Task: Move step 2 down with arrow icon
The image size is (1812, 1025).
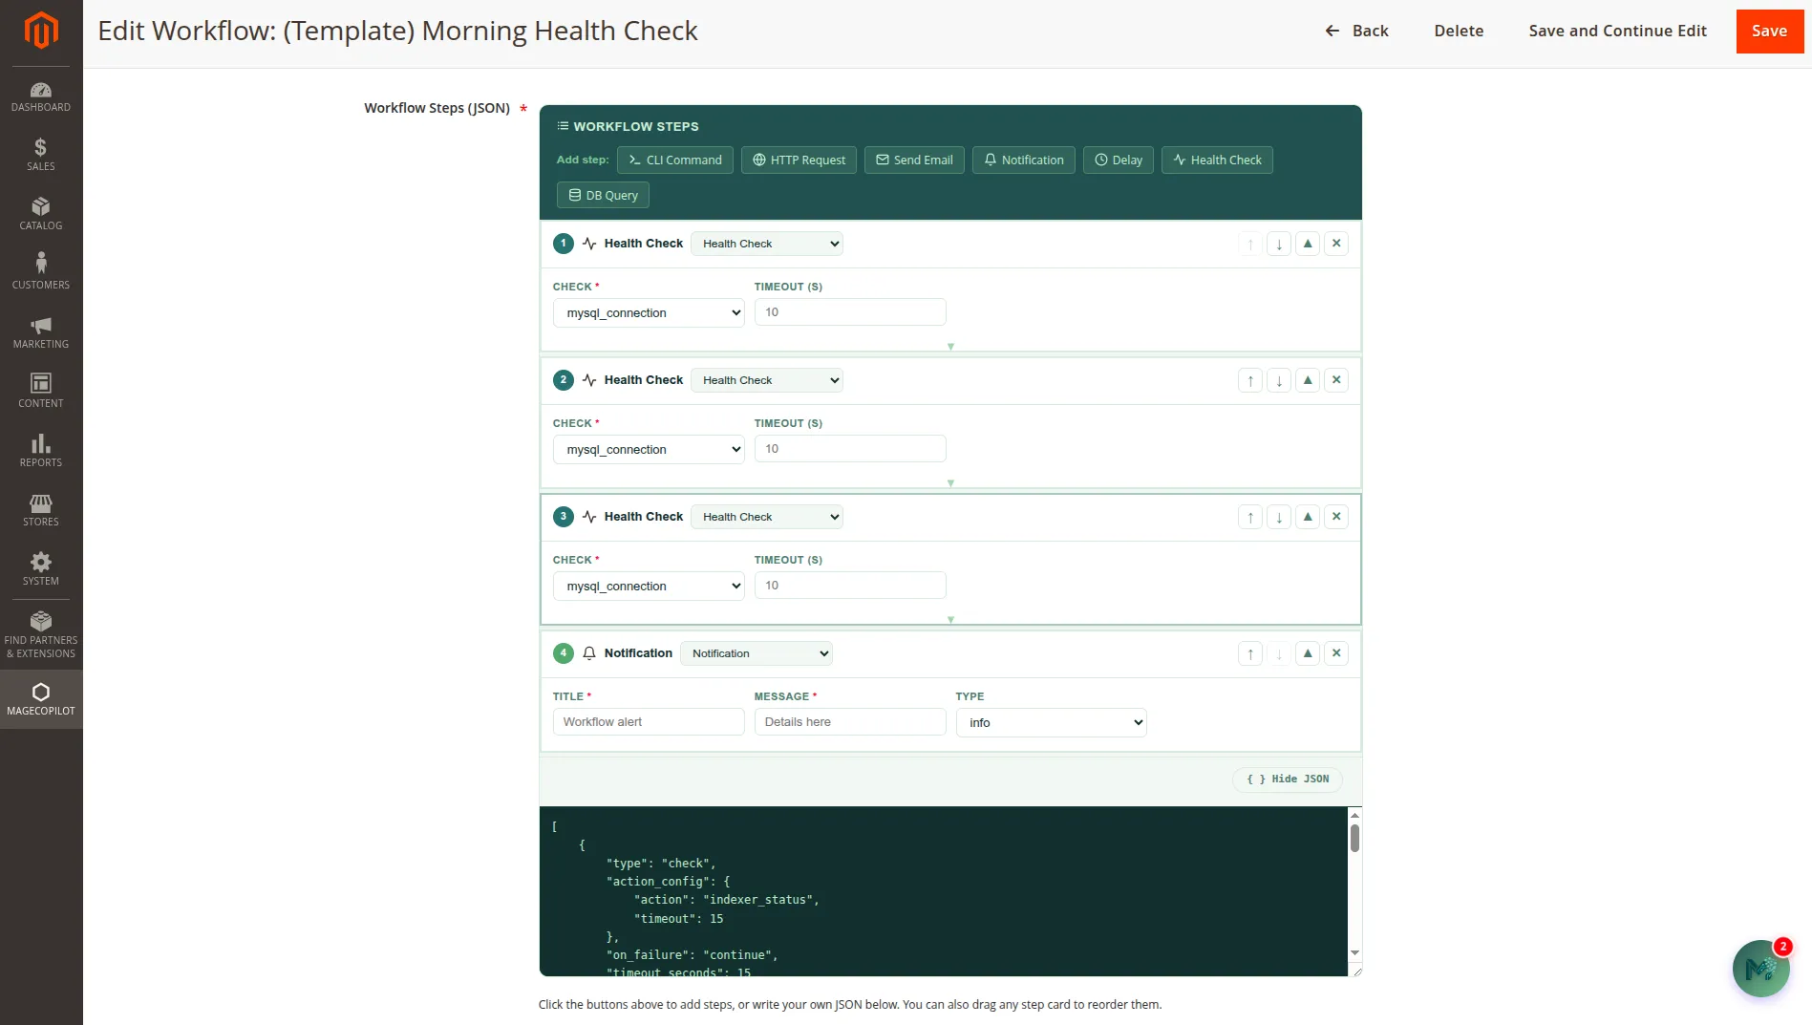Action: point(1279,380)
